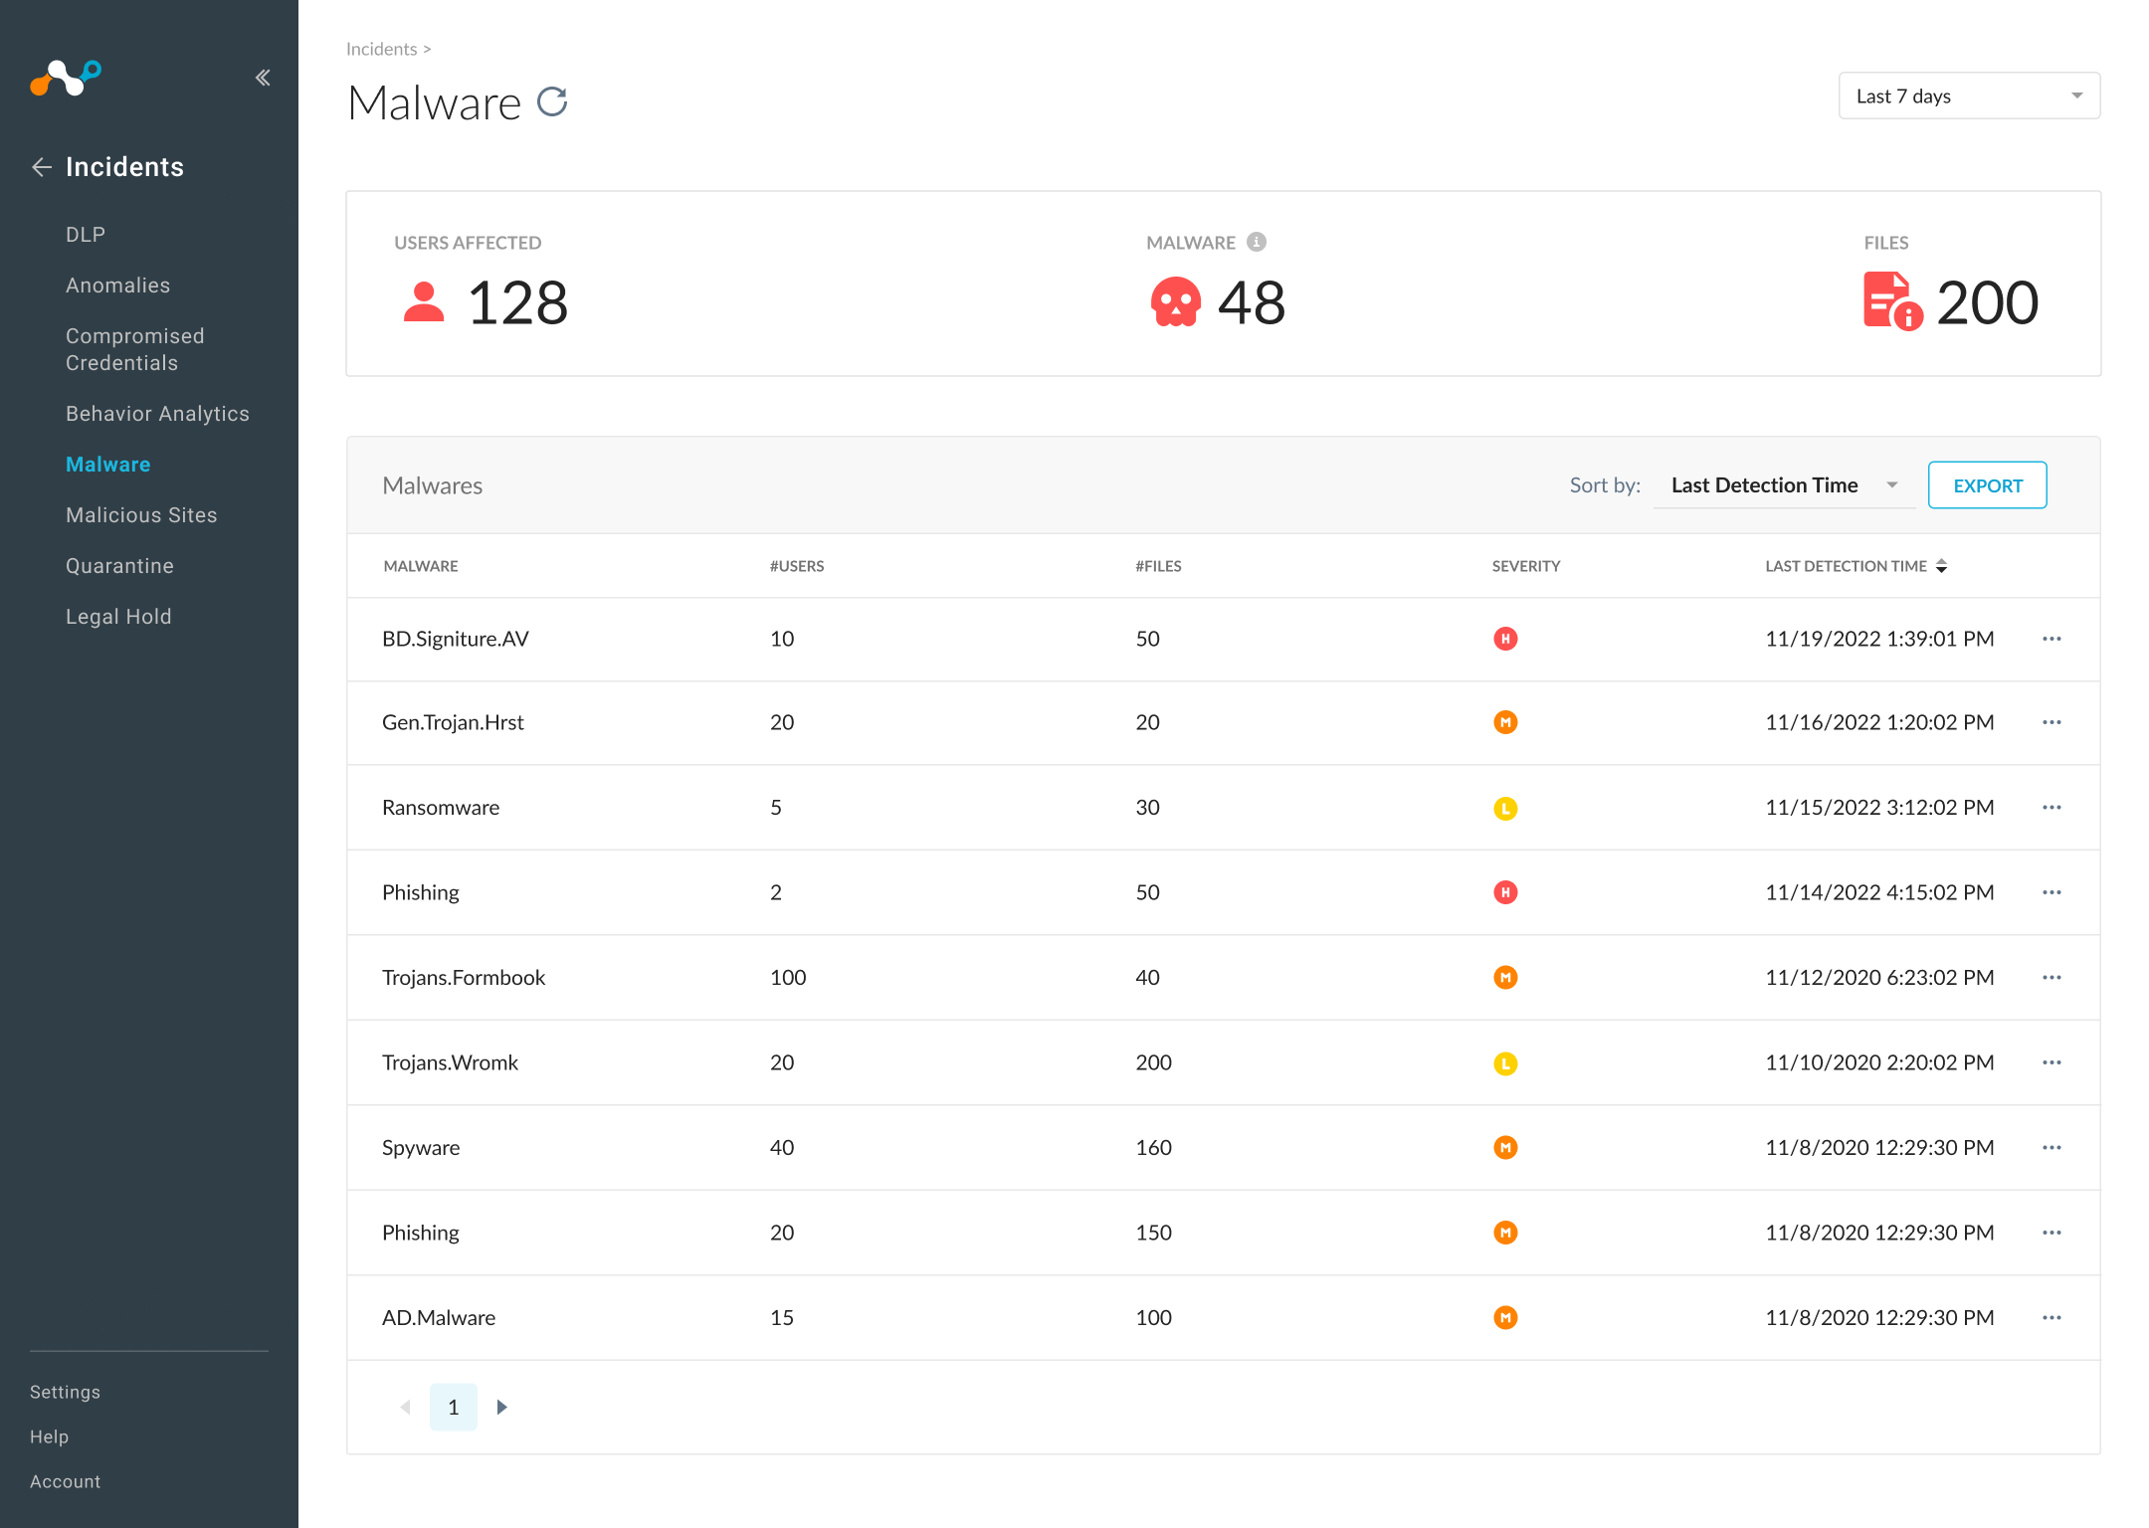This screenshot has width=2149, height=1528.
Task: Click the low severity badge on Trojans.Wromk
Action: [1505, 1063]
